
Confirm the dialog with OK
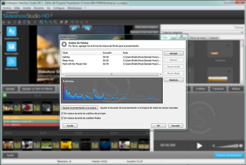click(158, 126)
